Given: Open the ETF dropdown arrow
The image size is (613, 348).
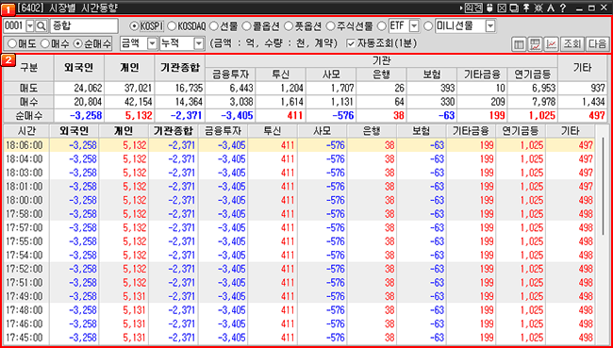Looking at the screenshot, I should coord(414,26).
